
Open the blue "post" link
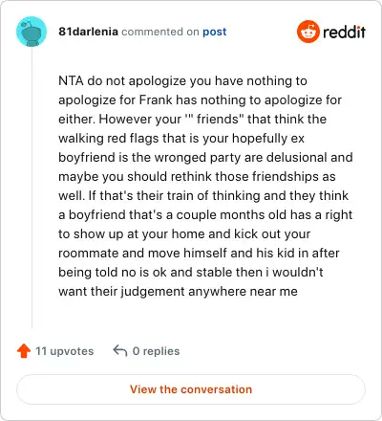(x=215, y=32)
